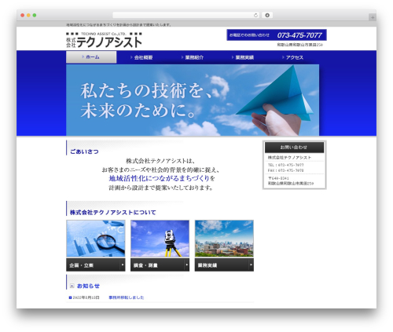Click the paper airplane hero banner
This screenshot has height=332, width=393.
193,100
